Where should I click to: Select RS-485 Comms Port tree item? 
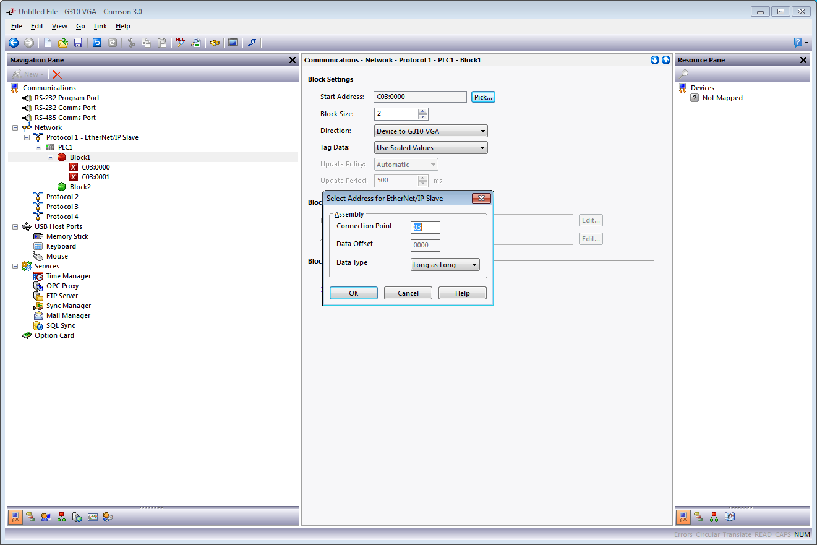click(65, 118)
